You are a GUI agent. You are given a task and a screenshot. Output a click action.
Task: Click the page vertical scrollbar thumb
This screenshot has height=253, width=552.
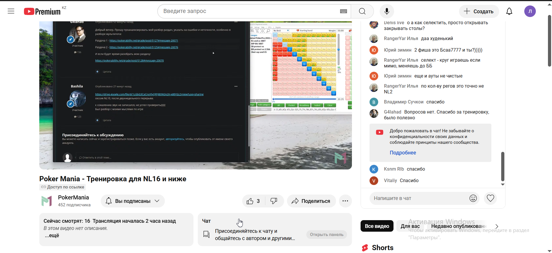[x=549, y=40]
